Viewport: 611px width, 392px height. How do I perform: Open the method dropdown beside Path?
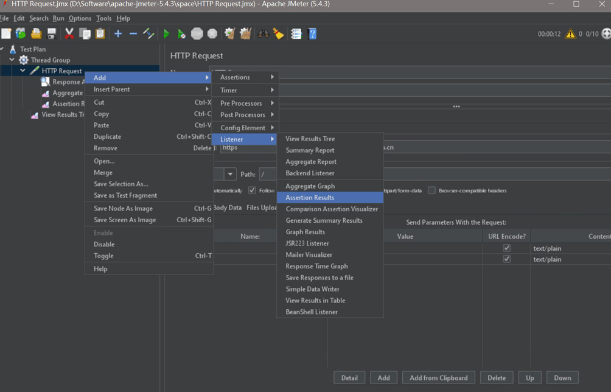[230, 175]
